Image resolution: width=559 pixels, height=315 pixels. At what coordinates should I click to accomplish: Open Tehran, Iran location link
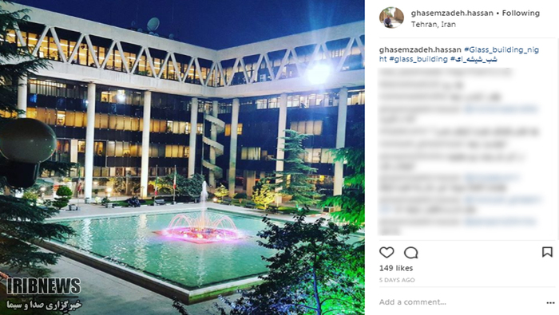433,25
